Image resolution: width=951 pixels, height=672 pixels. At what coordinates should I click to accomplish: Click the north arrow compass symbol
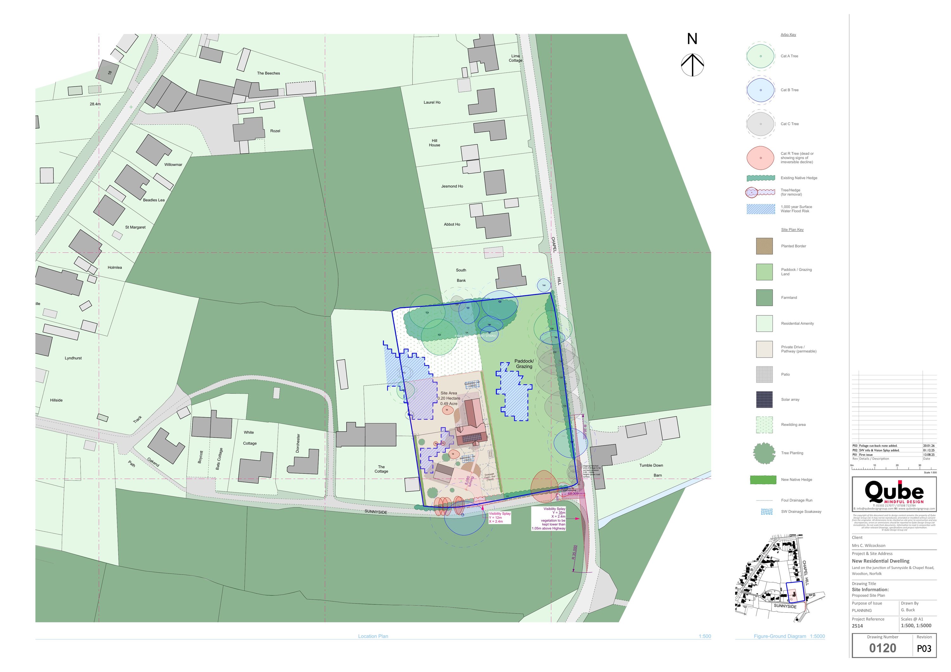[692, 65]
